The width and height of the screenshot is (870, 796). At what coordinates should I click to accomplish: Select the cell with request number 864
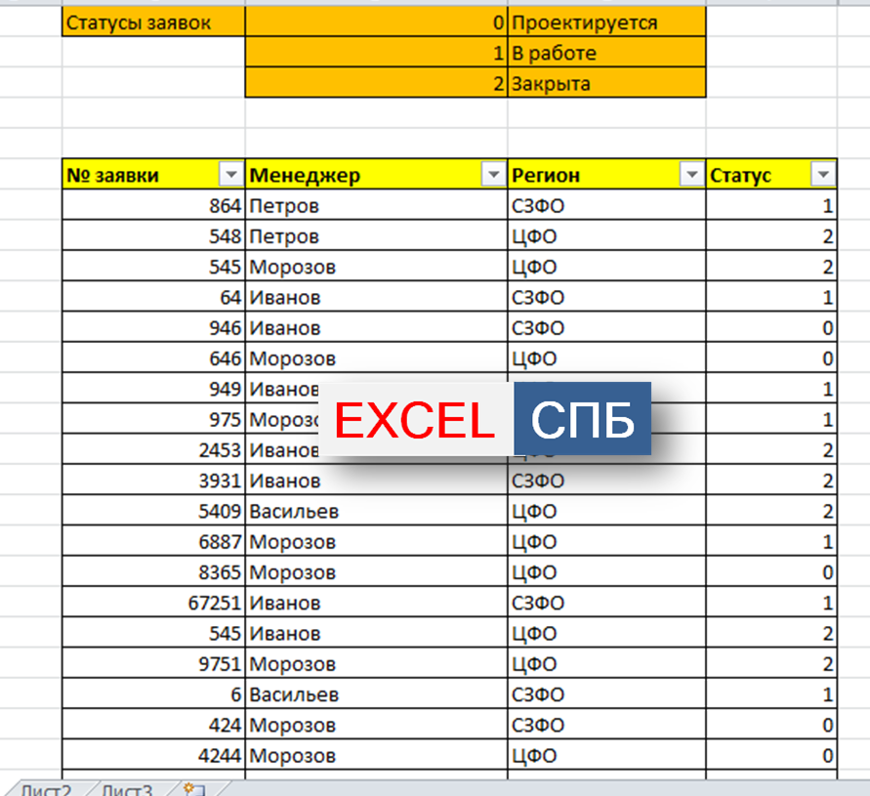click(x=153, y=206)
